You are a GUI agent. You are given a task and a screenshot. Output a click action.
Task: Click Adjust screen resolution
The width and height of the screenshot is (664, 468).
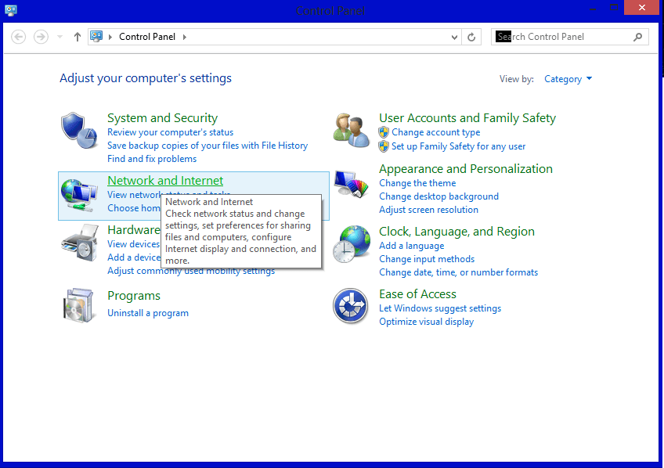[428, 209]
